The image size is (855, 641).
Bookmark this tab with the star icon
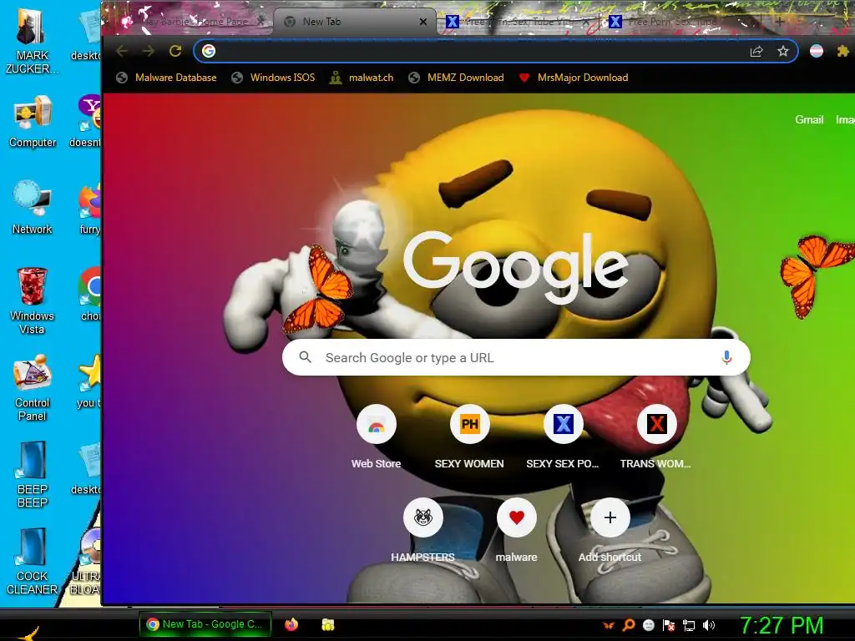pyautogui.click(x=783, y=51)
